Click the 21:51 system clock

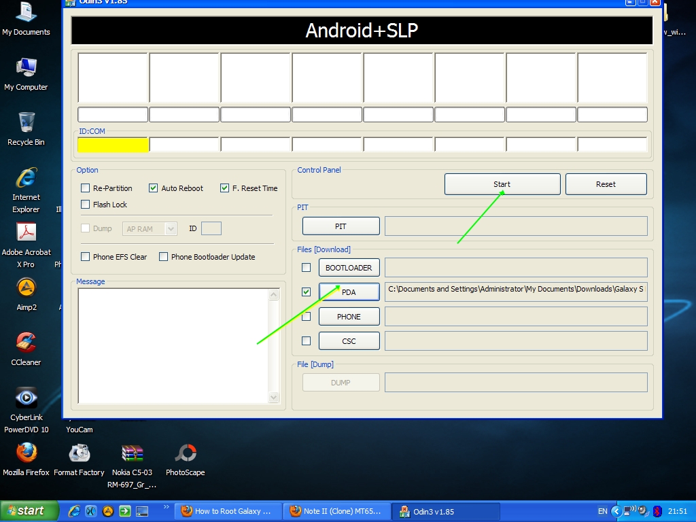[x=678, y=511]
